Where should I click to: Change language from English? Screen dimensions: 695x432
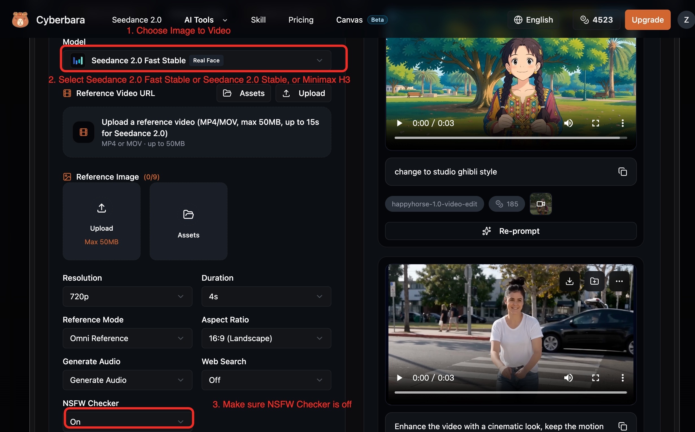click(x=533, y=20)
